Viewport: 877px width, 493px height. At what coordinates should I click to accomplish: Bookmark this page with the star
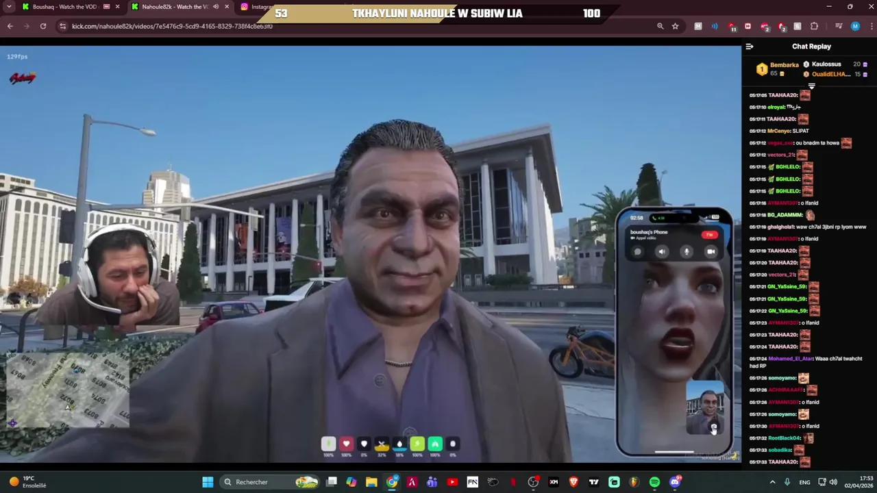click(675, 26)
